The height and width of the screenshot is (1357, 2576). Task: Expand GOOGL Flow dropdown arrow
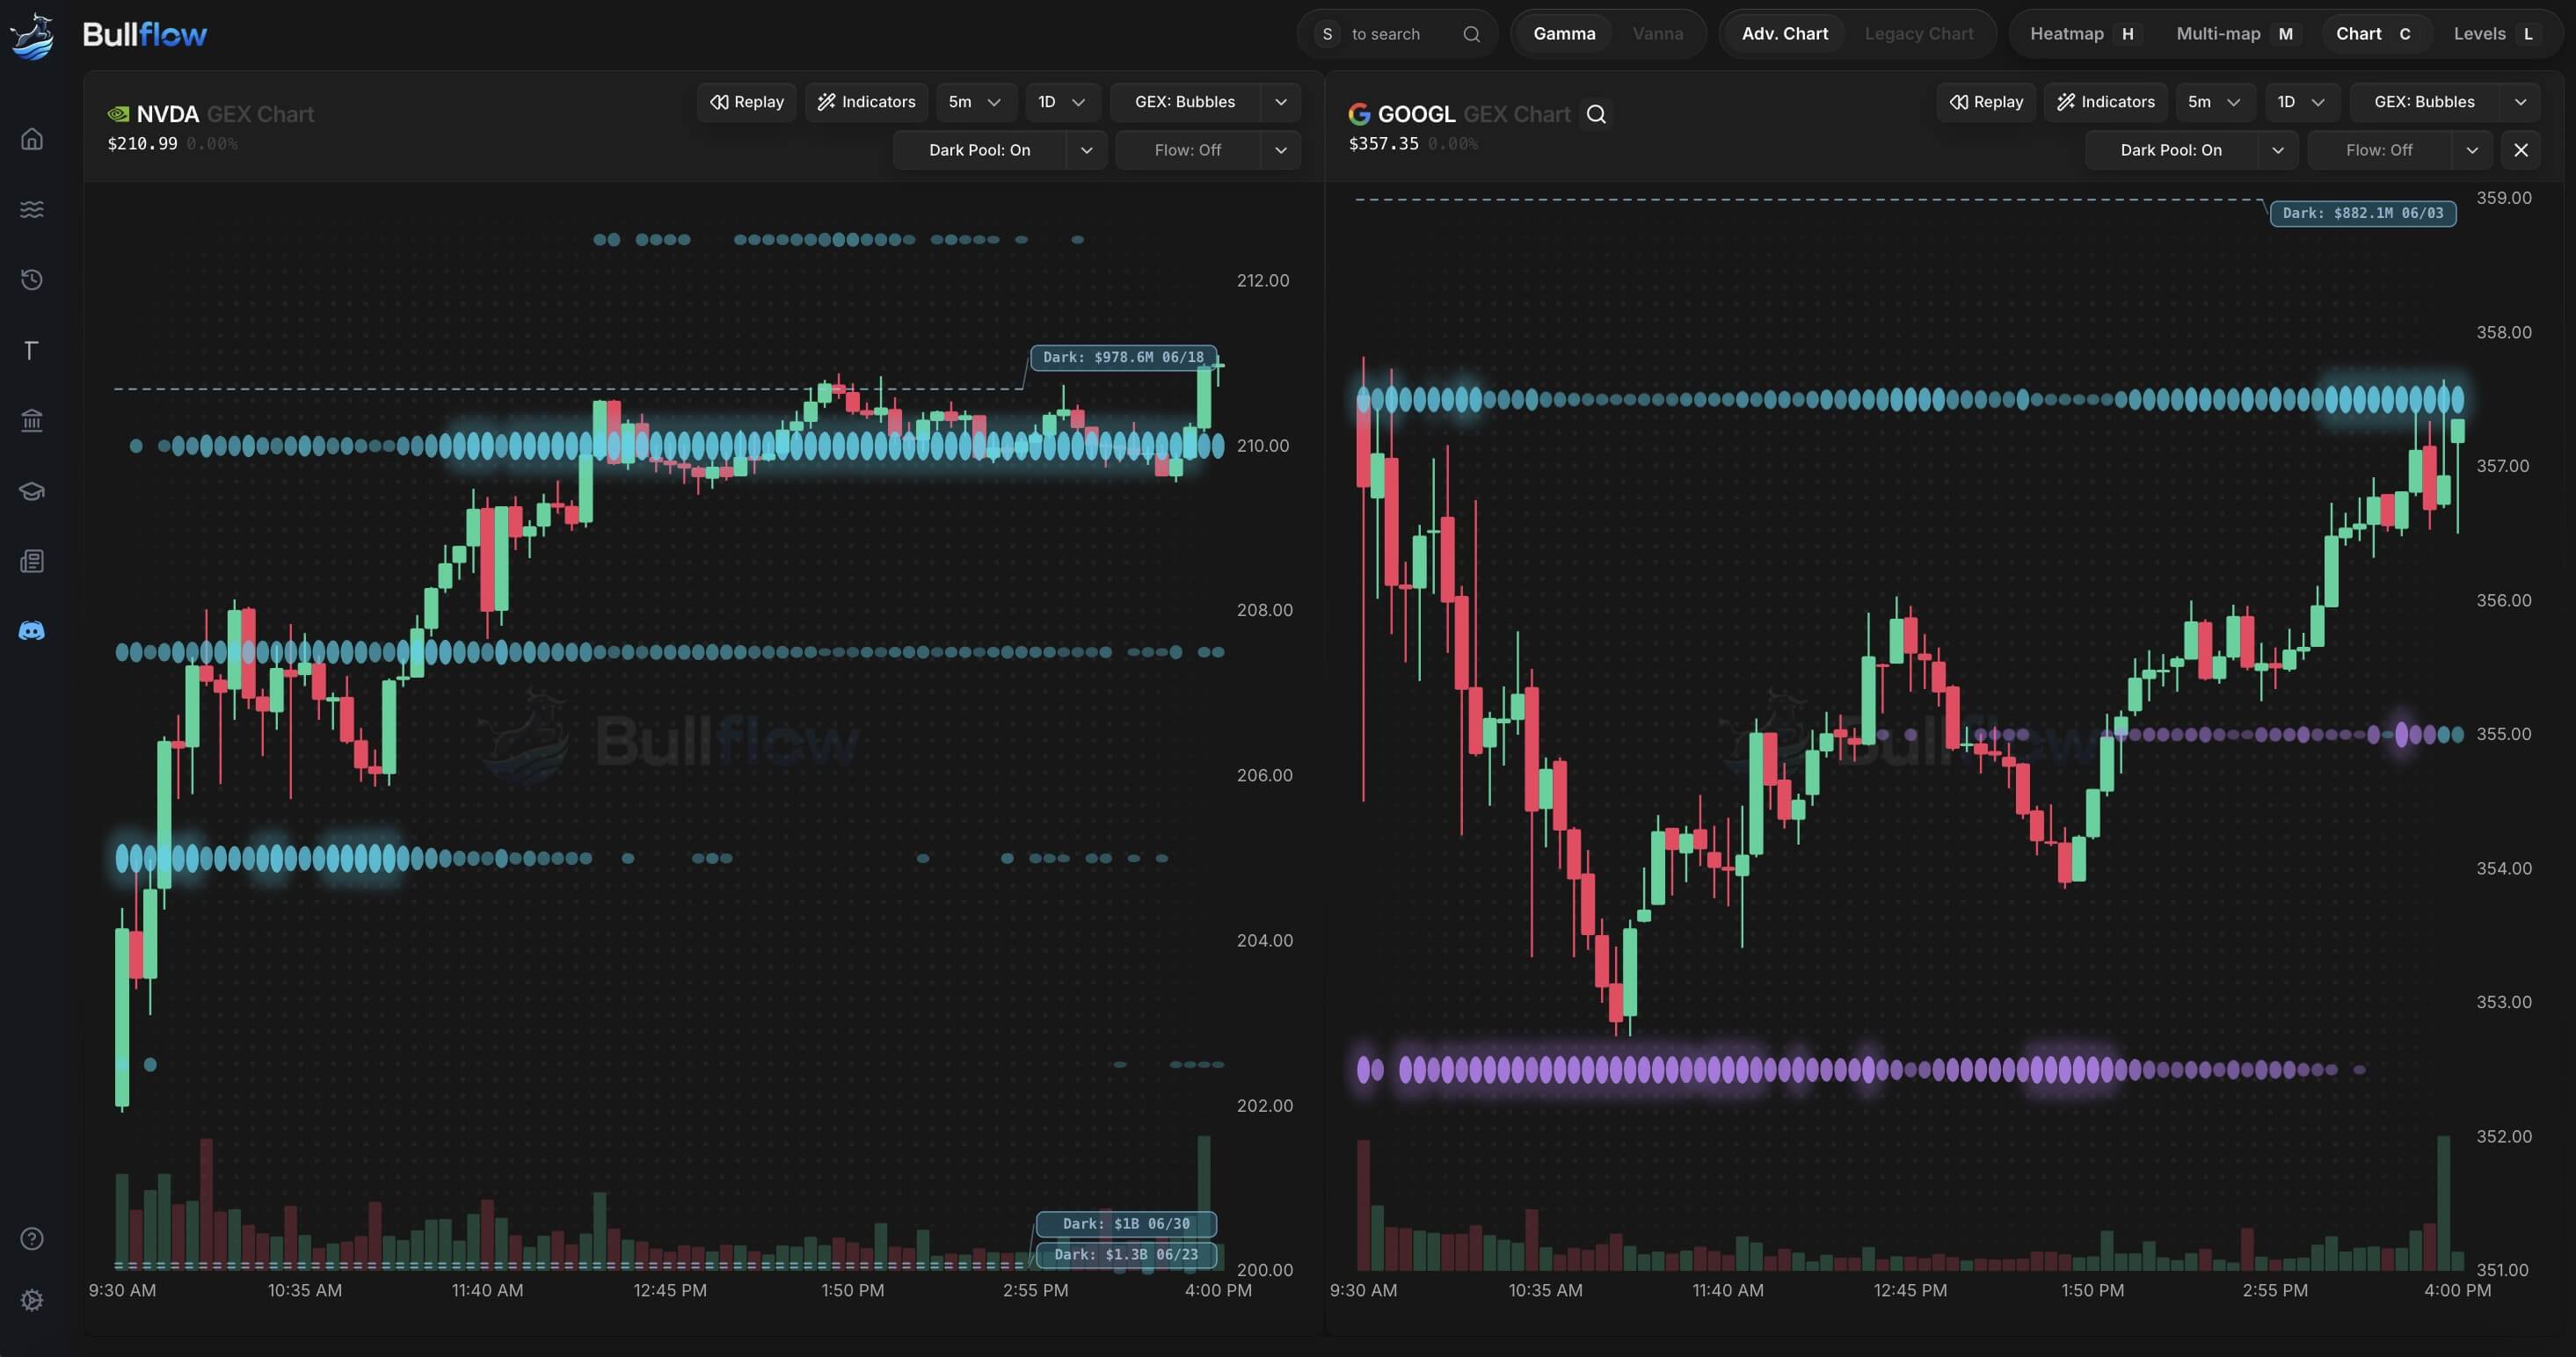[2472, 150]
